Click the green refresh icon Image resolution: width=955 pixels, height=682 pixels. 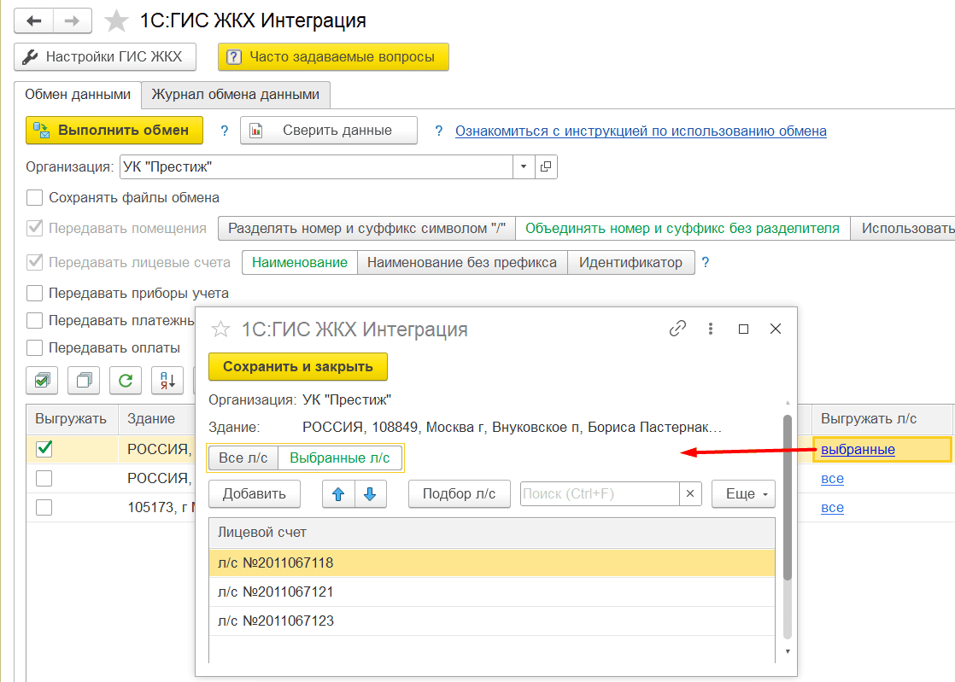[x=126, y=381]
